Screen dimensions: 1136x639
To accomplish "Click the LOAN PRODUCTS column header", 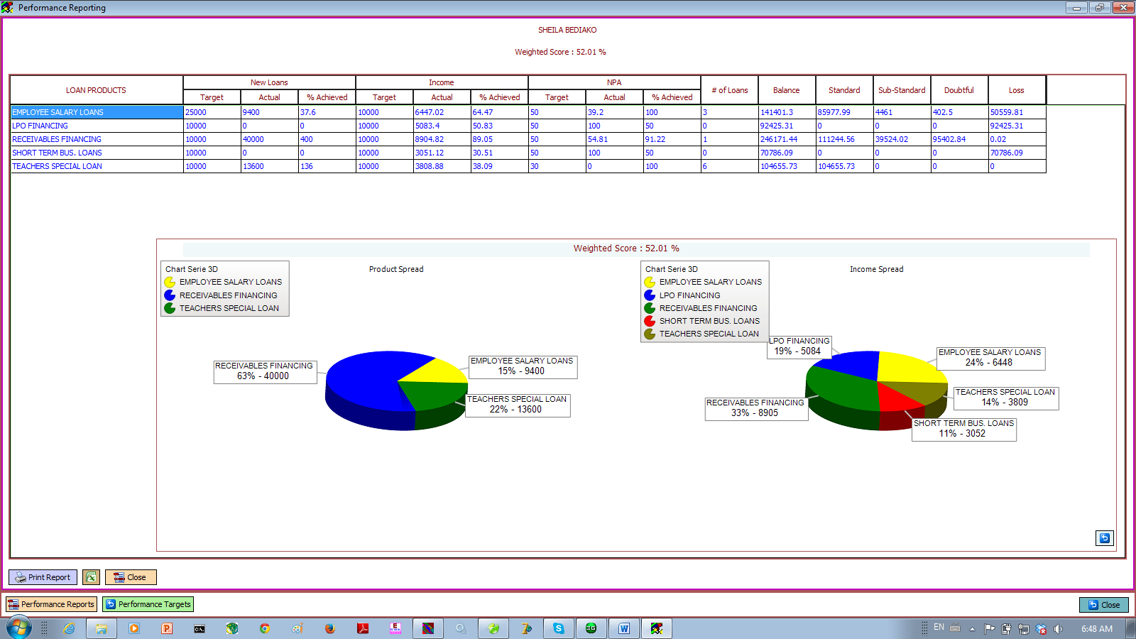I will coord(97,90).
